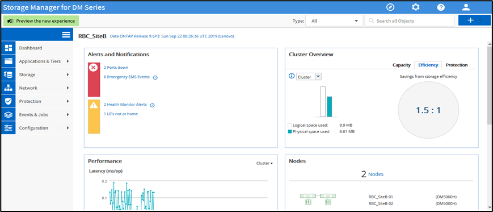Viewport: 493px width, 212px height.
Task: Click the dropdown arrow beside plus button
Action: tap(481, 20)
